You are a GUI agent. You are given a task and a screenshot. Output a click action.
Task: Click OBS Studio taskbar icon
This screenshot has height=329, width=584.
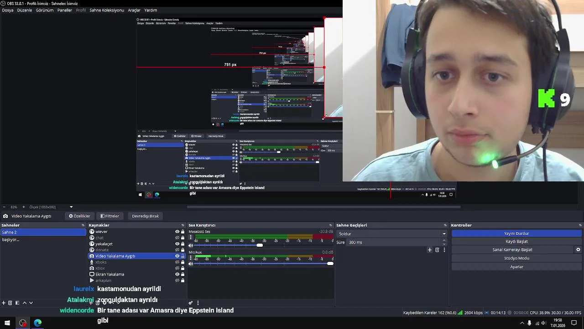pos(23,323)
